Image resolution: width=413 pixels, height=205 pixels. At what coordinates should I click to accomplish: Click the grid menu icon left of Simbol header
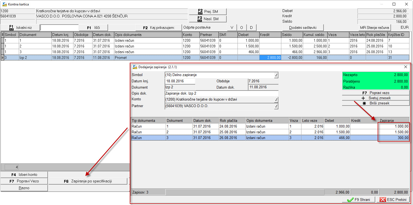point(2,35)
